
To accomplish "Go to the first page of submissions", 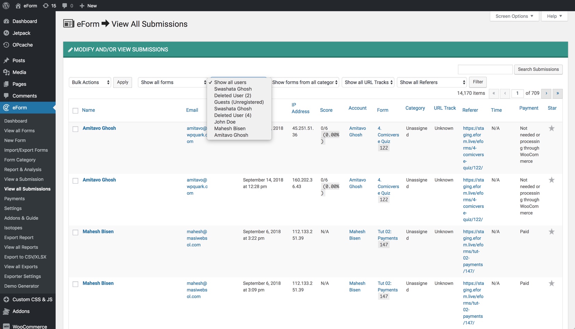I will pos(494,93).
